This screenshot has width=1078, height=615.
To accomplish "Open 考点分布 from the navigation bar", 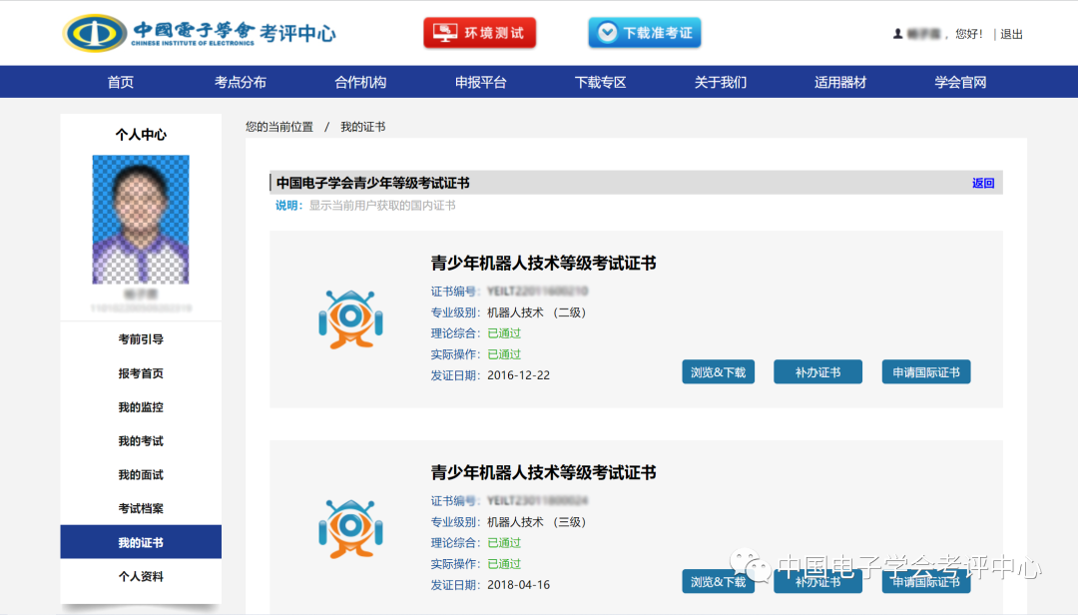I will 240,81.
